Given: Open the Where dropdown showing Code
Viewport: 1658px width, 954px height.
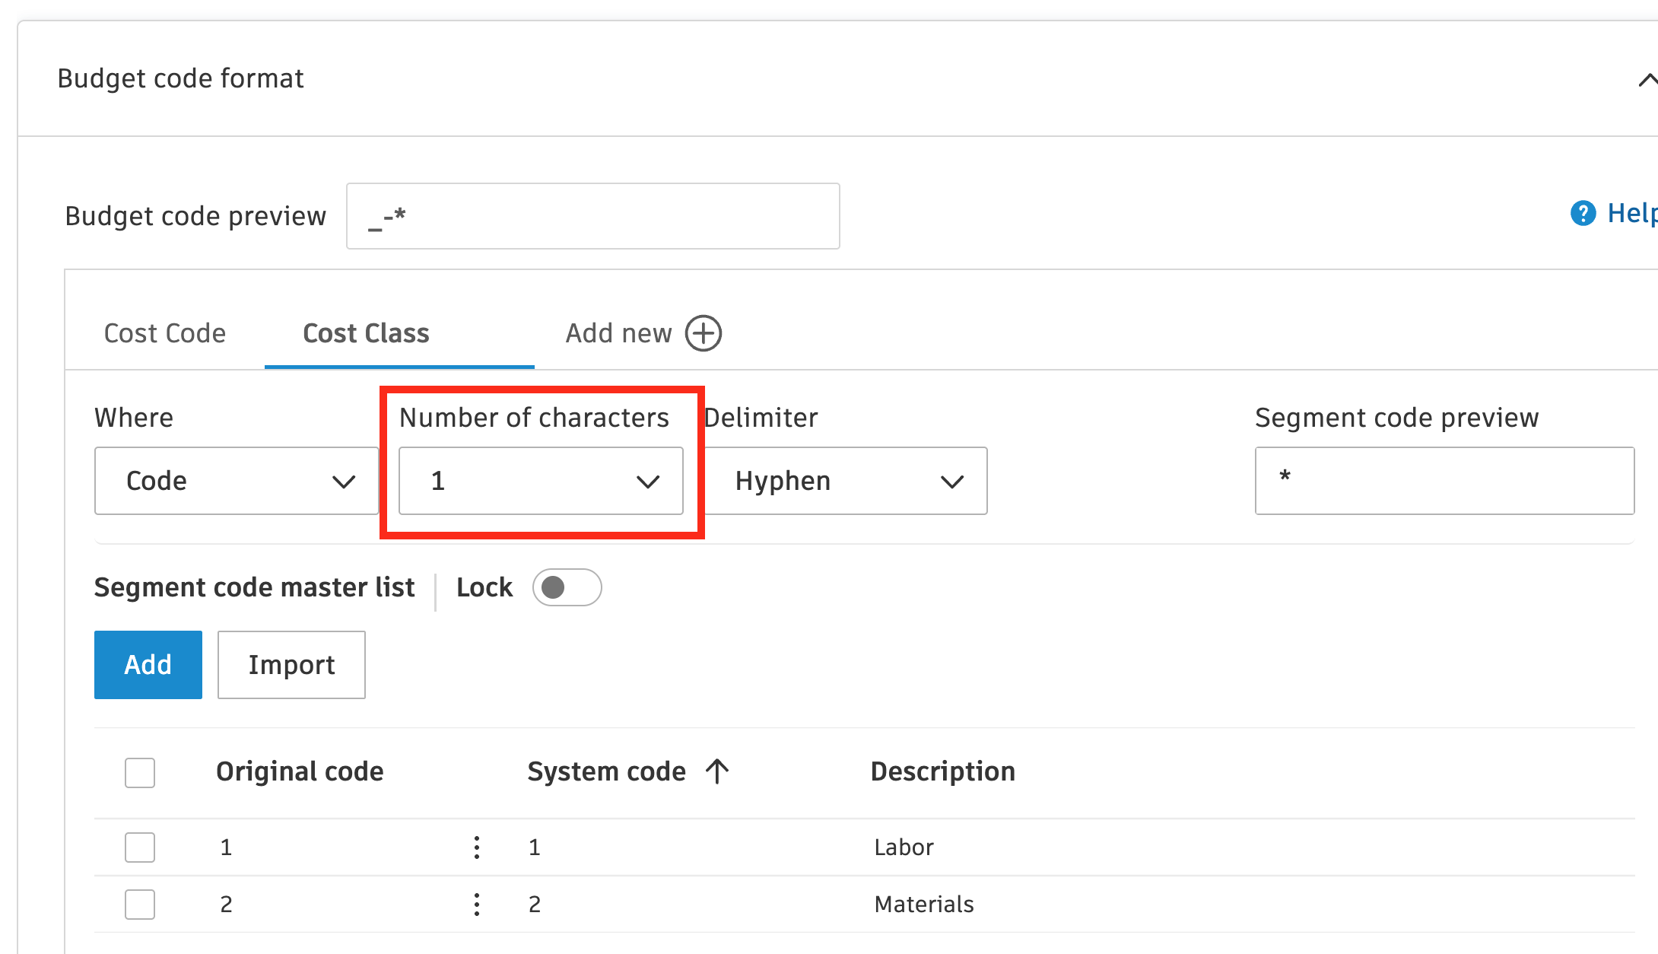Looking at the screenshot, I should [x=236, y=481].
